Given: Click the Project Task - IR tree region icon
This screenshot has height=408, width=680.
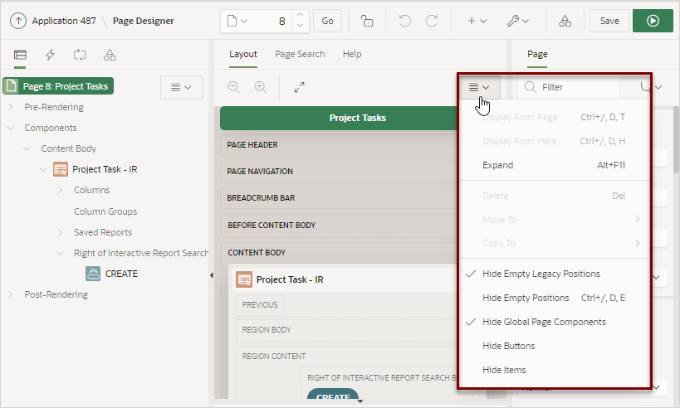Looking at the screenshot, I should [61, 169].
